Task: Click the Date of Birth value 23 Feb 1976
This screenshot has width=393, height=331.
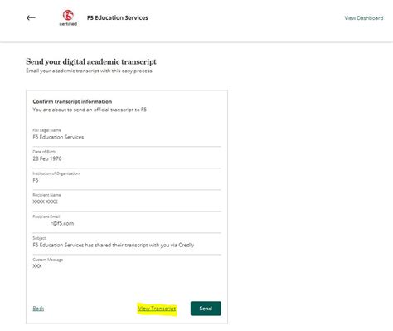Action: click(47, 158)
